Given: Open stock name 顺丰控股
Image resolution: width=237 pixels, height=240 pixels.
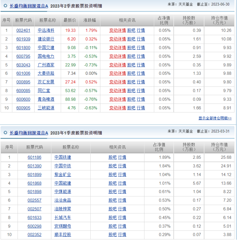Looking at the screenshot, I should click(63, 235).
